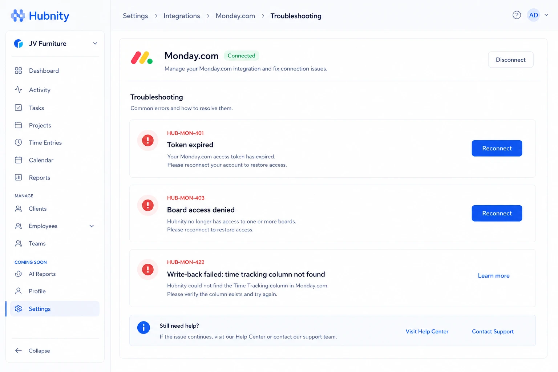
Task: Click the Token expired error icon
Action: point(148,140)
